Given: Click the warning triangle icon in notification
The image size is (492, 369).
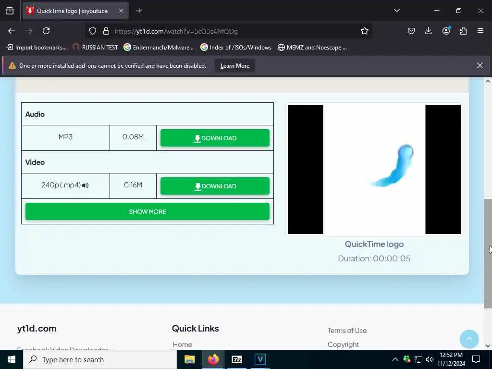Looking at the screenshot, I should [x=12, y=65].
